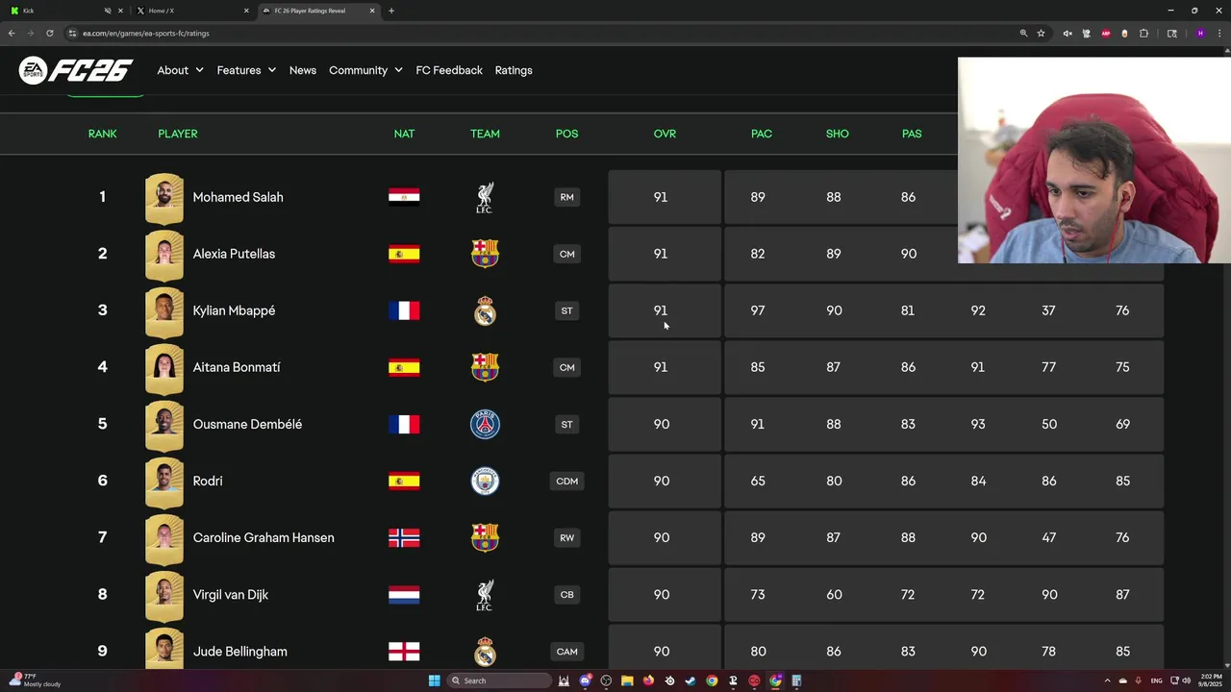Click Mohamed Salah's player card thumbnail

tap(164, 198)
